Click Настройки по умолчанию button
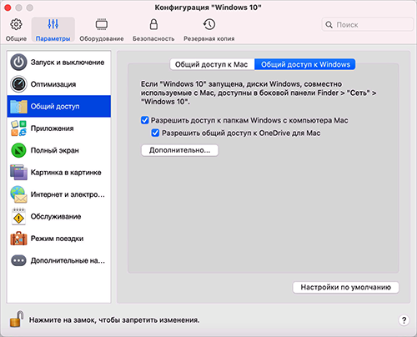417x337 pixels. pos(345,287)
